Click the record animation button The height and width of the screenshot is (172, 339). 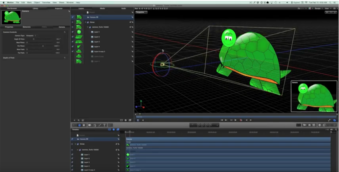pyautogui.click(x=241, y=120)
